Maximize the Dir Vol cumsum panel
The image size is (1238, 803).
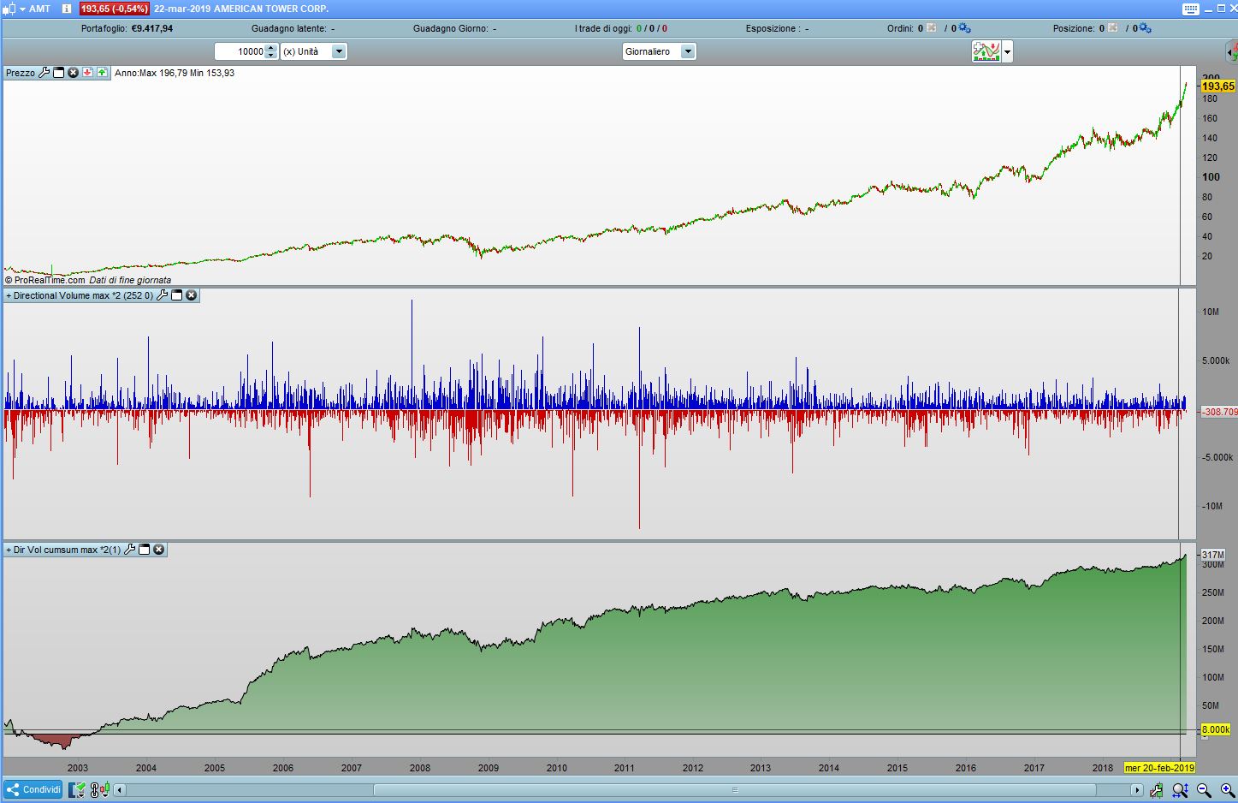(145, 550)
